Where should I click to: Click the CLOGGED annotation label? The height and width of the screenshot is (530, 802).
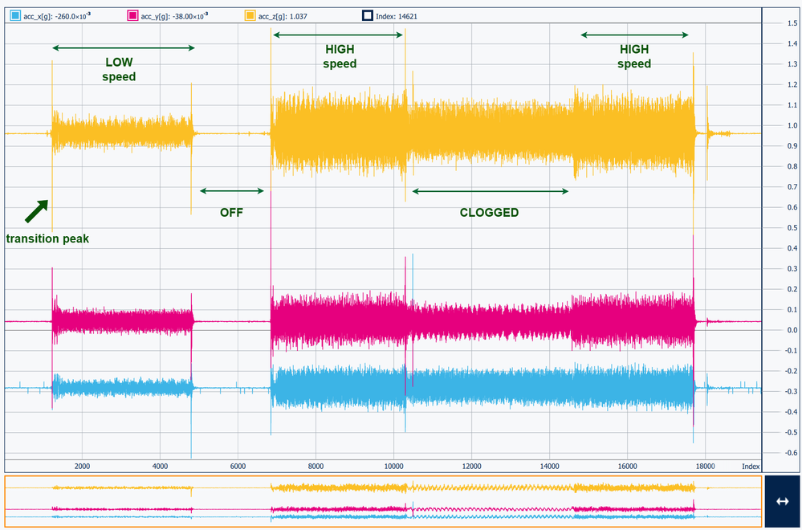click(489, 212)
